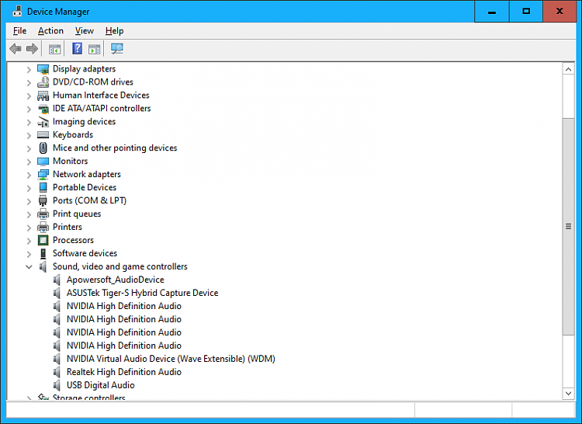Click the scroll down arrow
This screenshot has width=582, height=424.
tap(568, 394)
